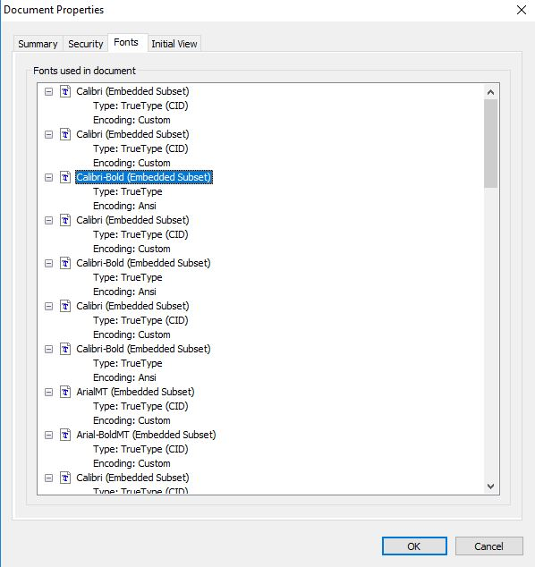Click the scrollbar down arrow in font list
The height and width of the screenshot is (567, 535).
click(490, 487)
